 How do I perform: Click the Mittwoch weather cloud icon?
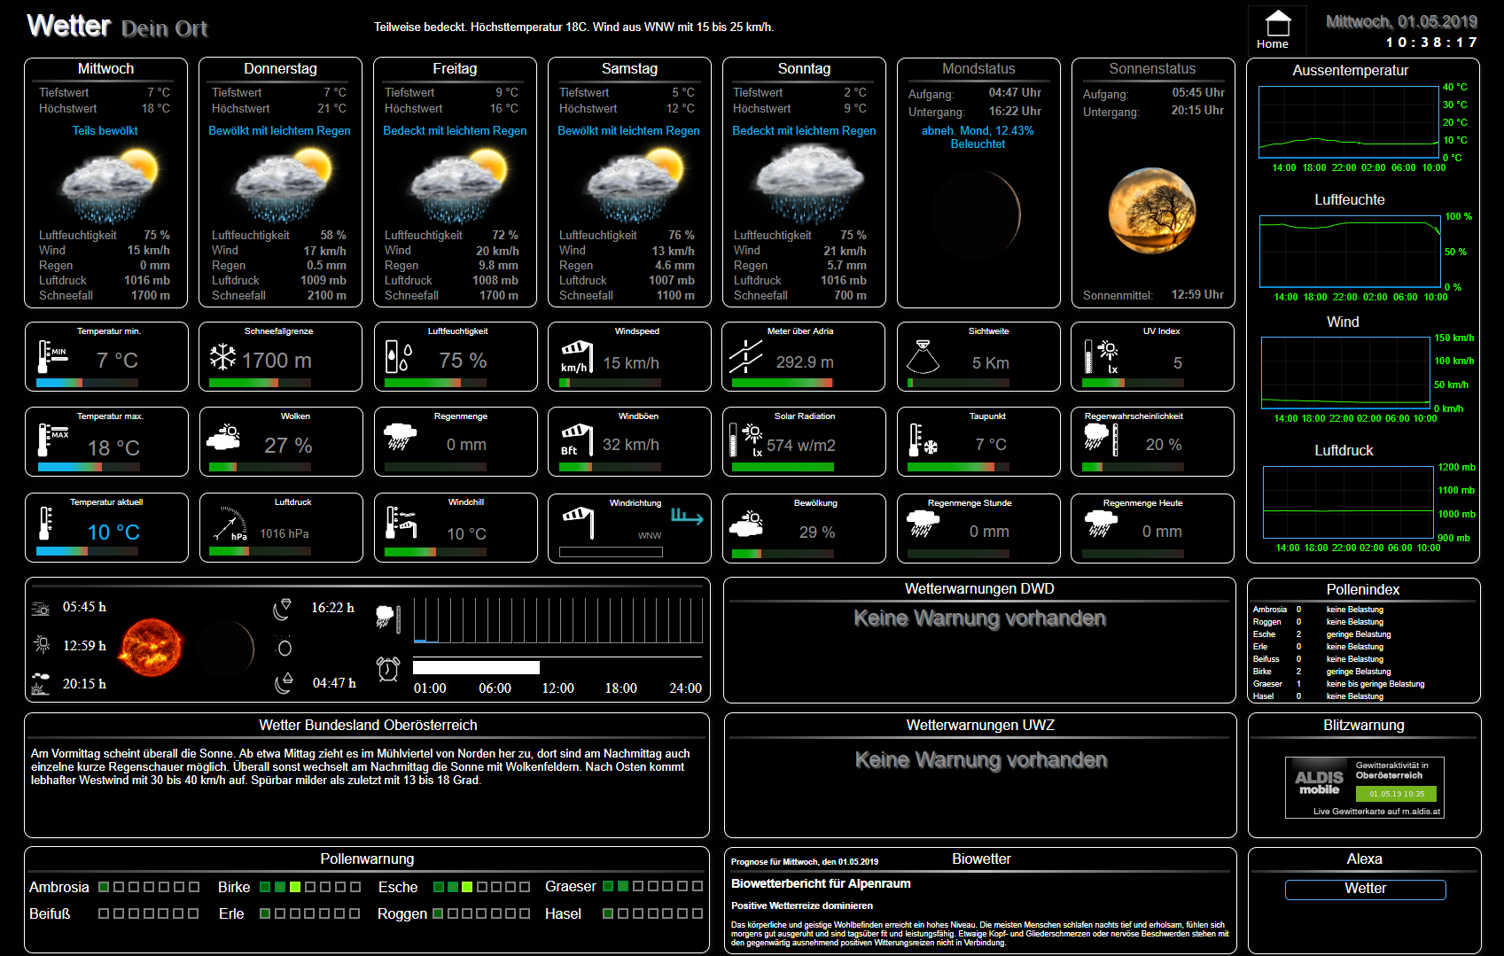click(x=109, y=186)
